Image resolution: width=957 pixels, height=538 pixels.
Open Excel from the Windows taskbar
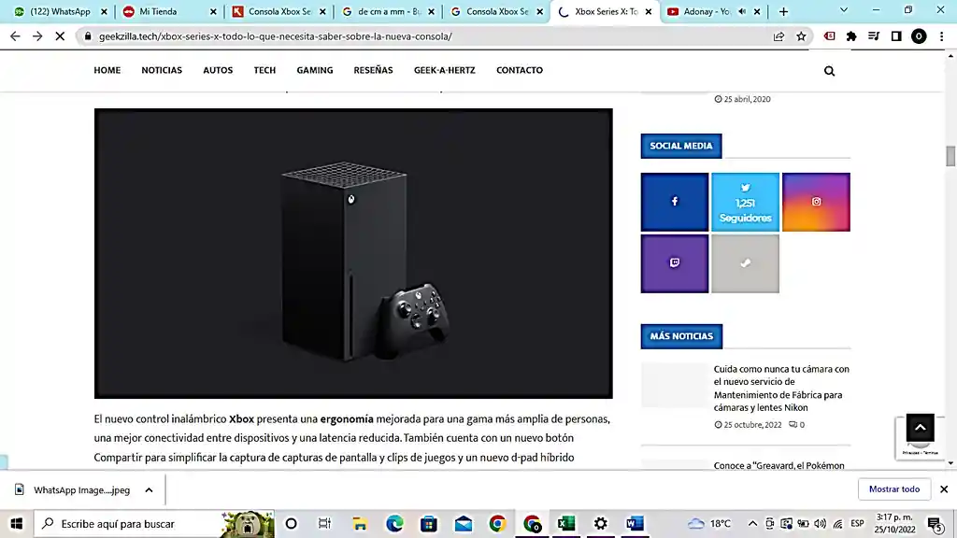tap(565, 524)
